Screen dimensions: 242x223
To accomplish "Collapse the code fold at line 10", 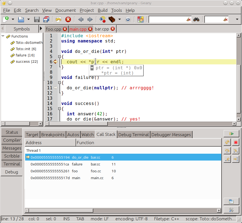I will pyautogui.click(x=59, y=82).
